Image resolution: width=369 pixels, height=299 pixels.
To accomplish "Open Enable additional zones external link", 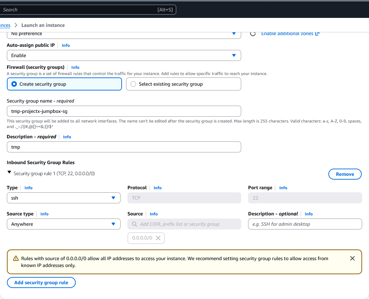I will [290, 34].
